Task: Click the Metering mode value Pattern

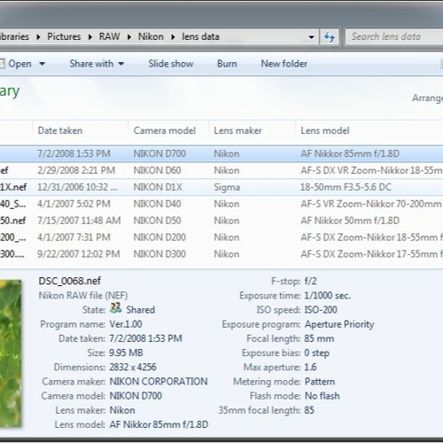Action: click(320, 381)
